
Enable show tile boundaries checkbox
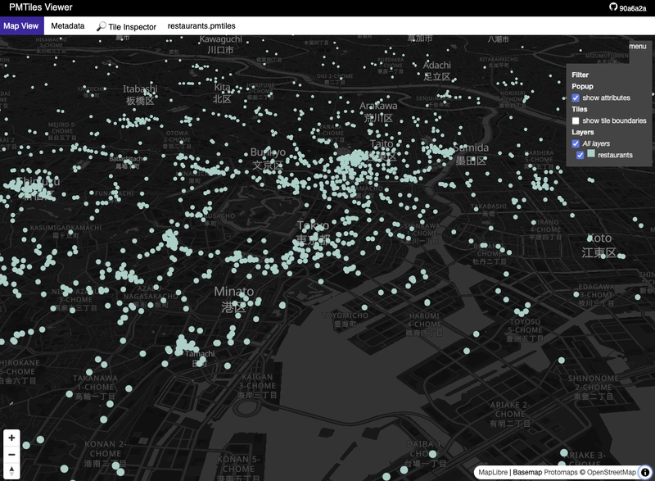tap(576, 120)
